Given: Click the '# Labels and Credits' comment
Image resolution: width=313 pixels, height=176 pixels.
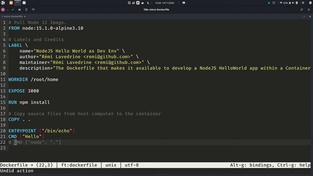Looking at the screenshot, I should coord(36,40).
